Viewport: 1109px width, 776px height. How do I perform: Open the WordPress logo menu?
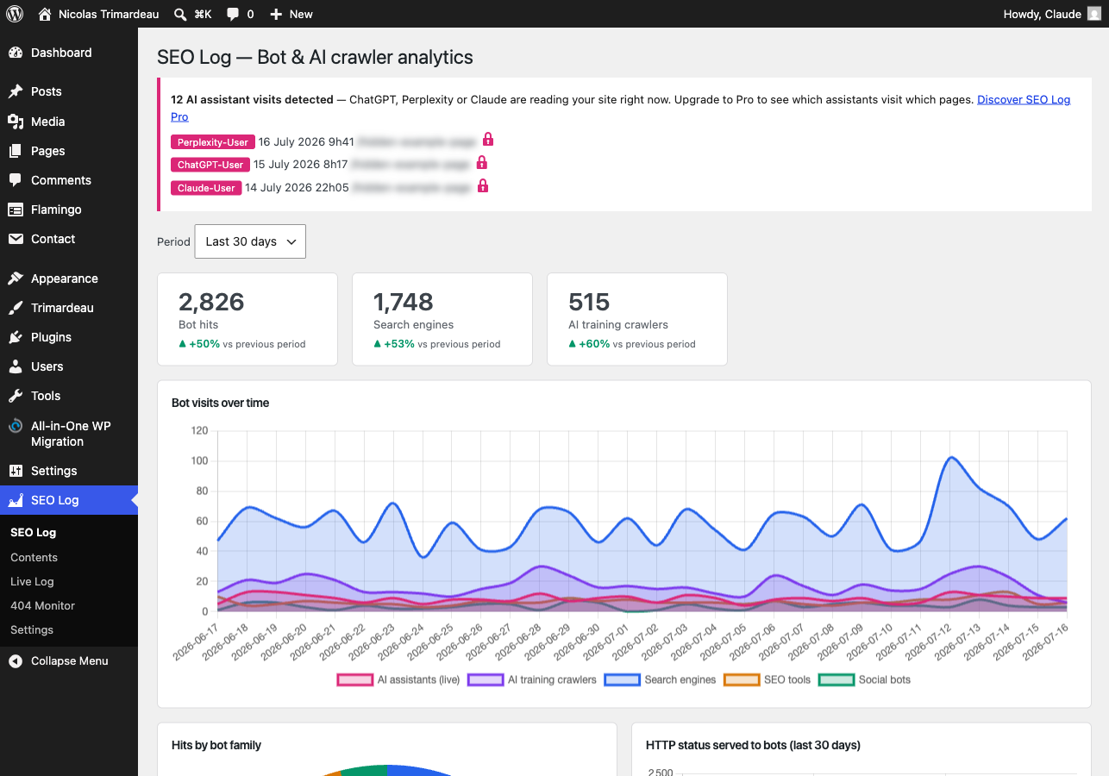(x=16, y=14)
